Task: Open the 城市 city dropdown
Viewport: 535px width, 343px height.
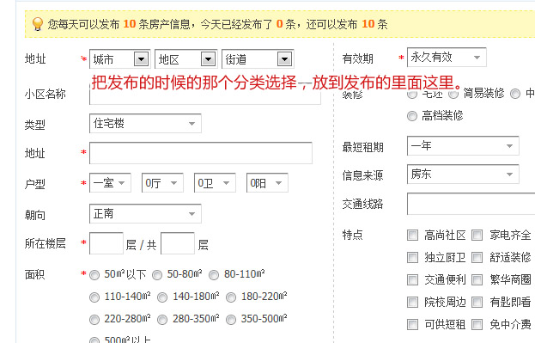Action: tap(119, 59)
